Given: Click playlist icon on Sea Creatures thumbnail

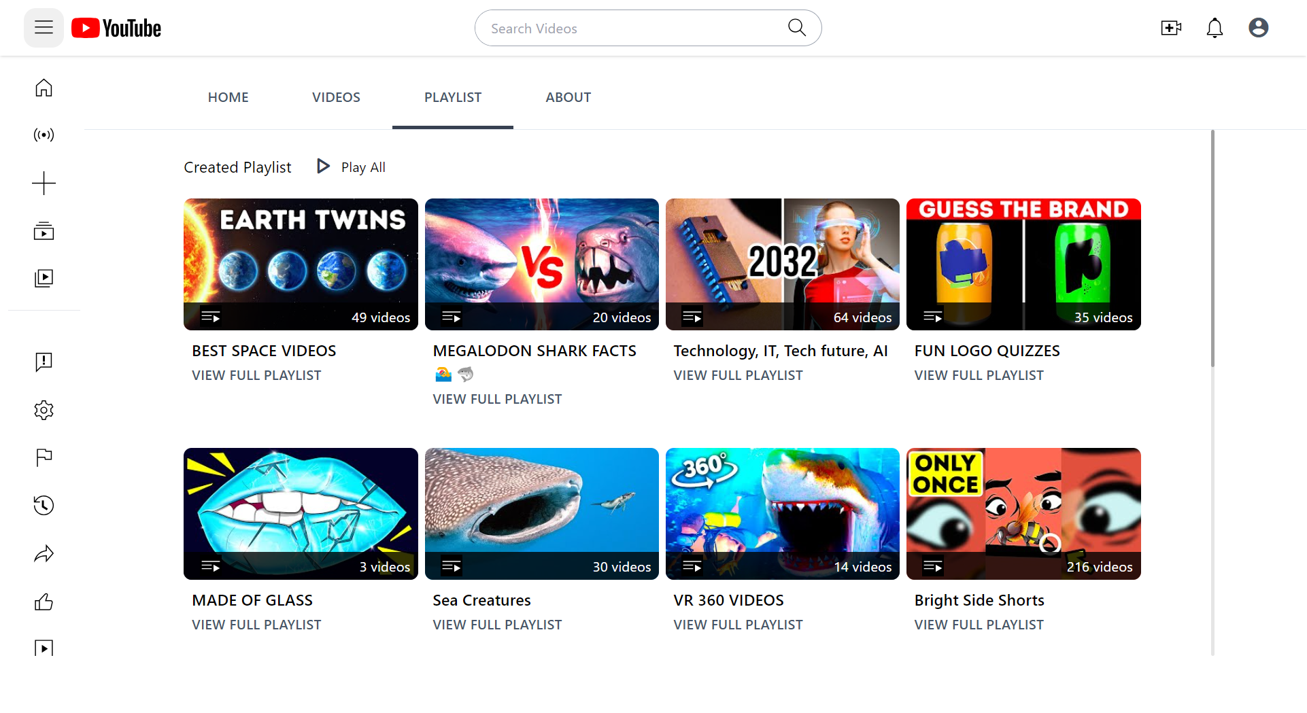Looking at the screenshot, I should [451, 566].
